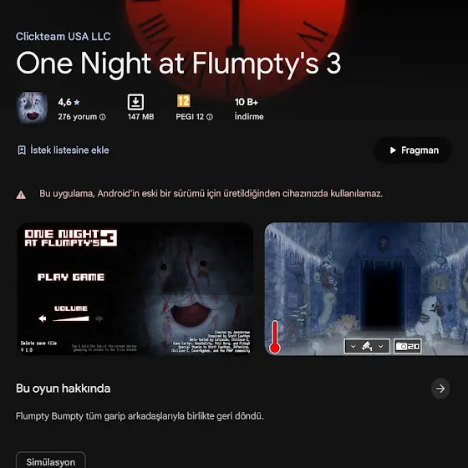Click the bookmark icon for İstek listesi
The height and width of the screenshot is (468, 468).
click(x=22, y=150)
